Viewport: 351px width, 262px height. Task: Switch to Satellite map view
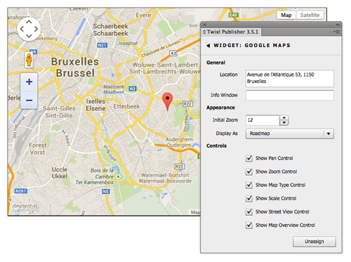[310, 15]
